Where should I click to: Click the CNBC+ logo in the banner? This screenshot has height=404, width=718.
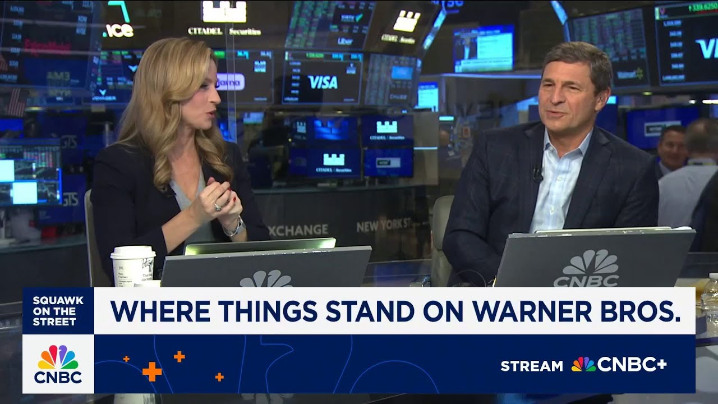619,365
